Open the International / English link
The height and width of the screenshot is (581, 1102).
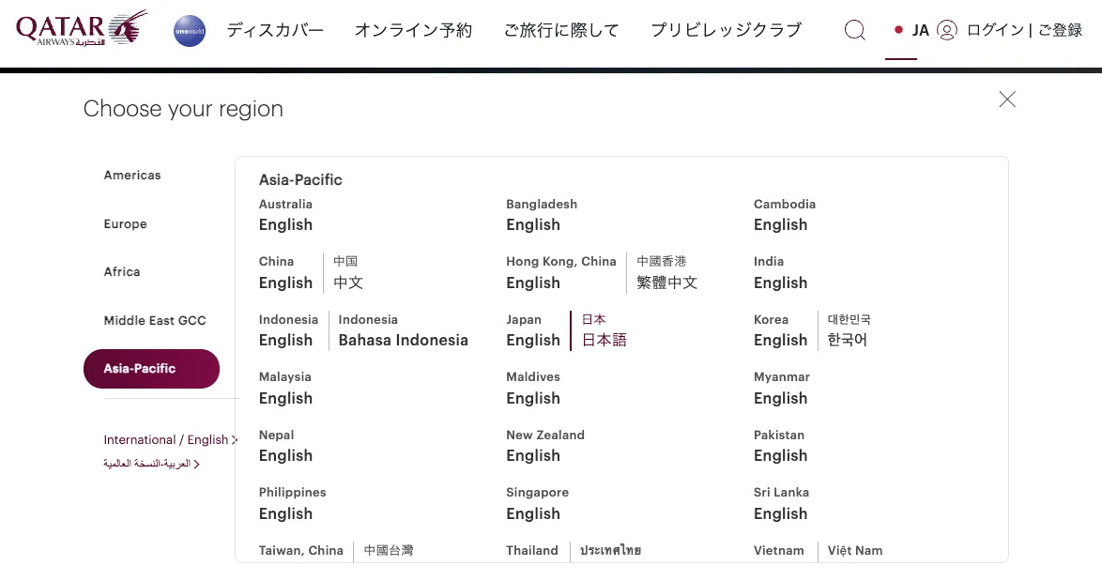click(170, 440)
